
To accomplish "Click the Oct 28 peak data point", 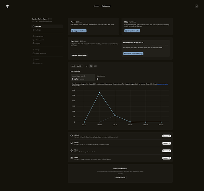I will click(100, 92).
